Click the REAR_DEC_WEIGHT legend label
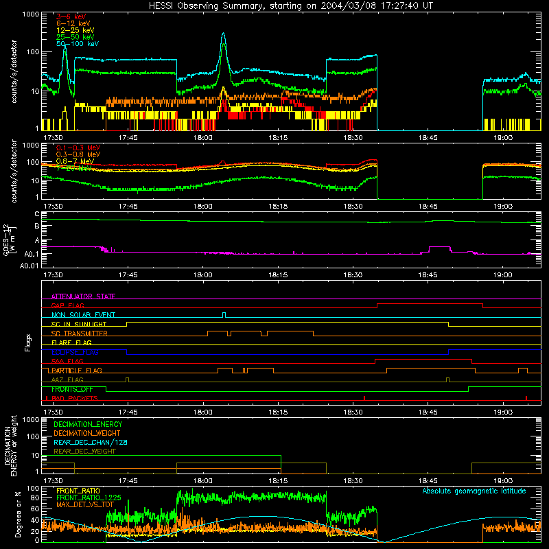This screenshot has width=549, height=549. point(84,452)
